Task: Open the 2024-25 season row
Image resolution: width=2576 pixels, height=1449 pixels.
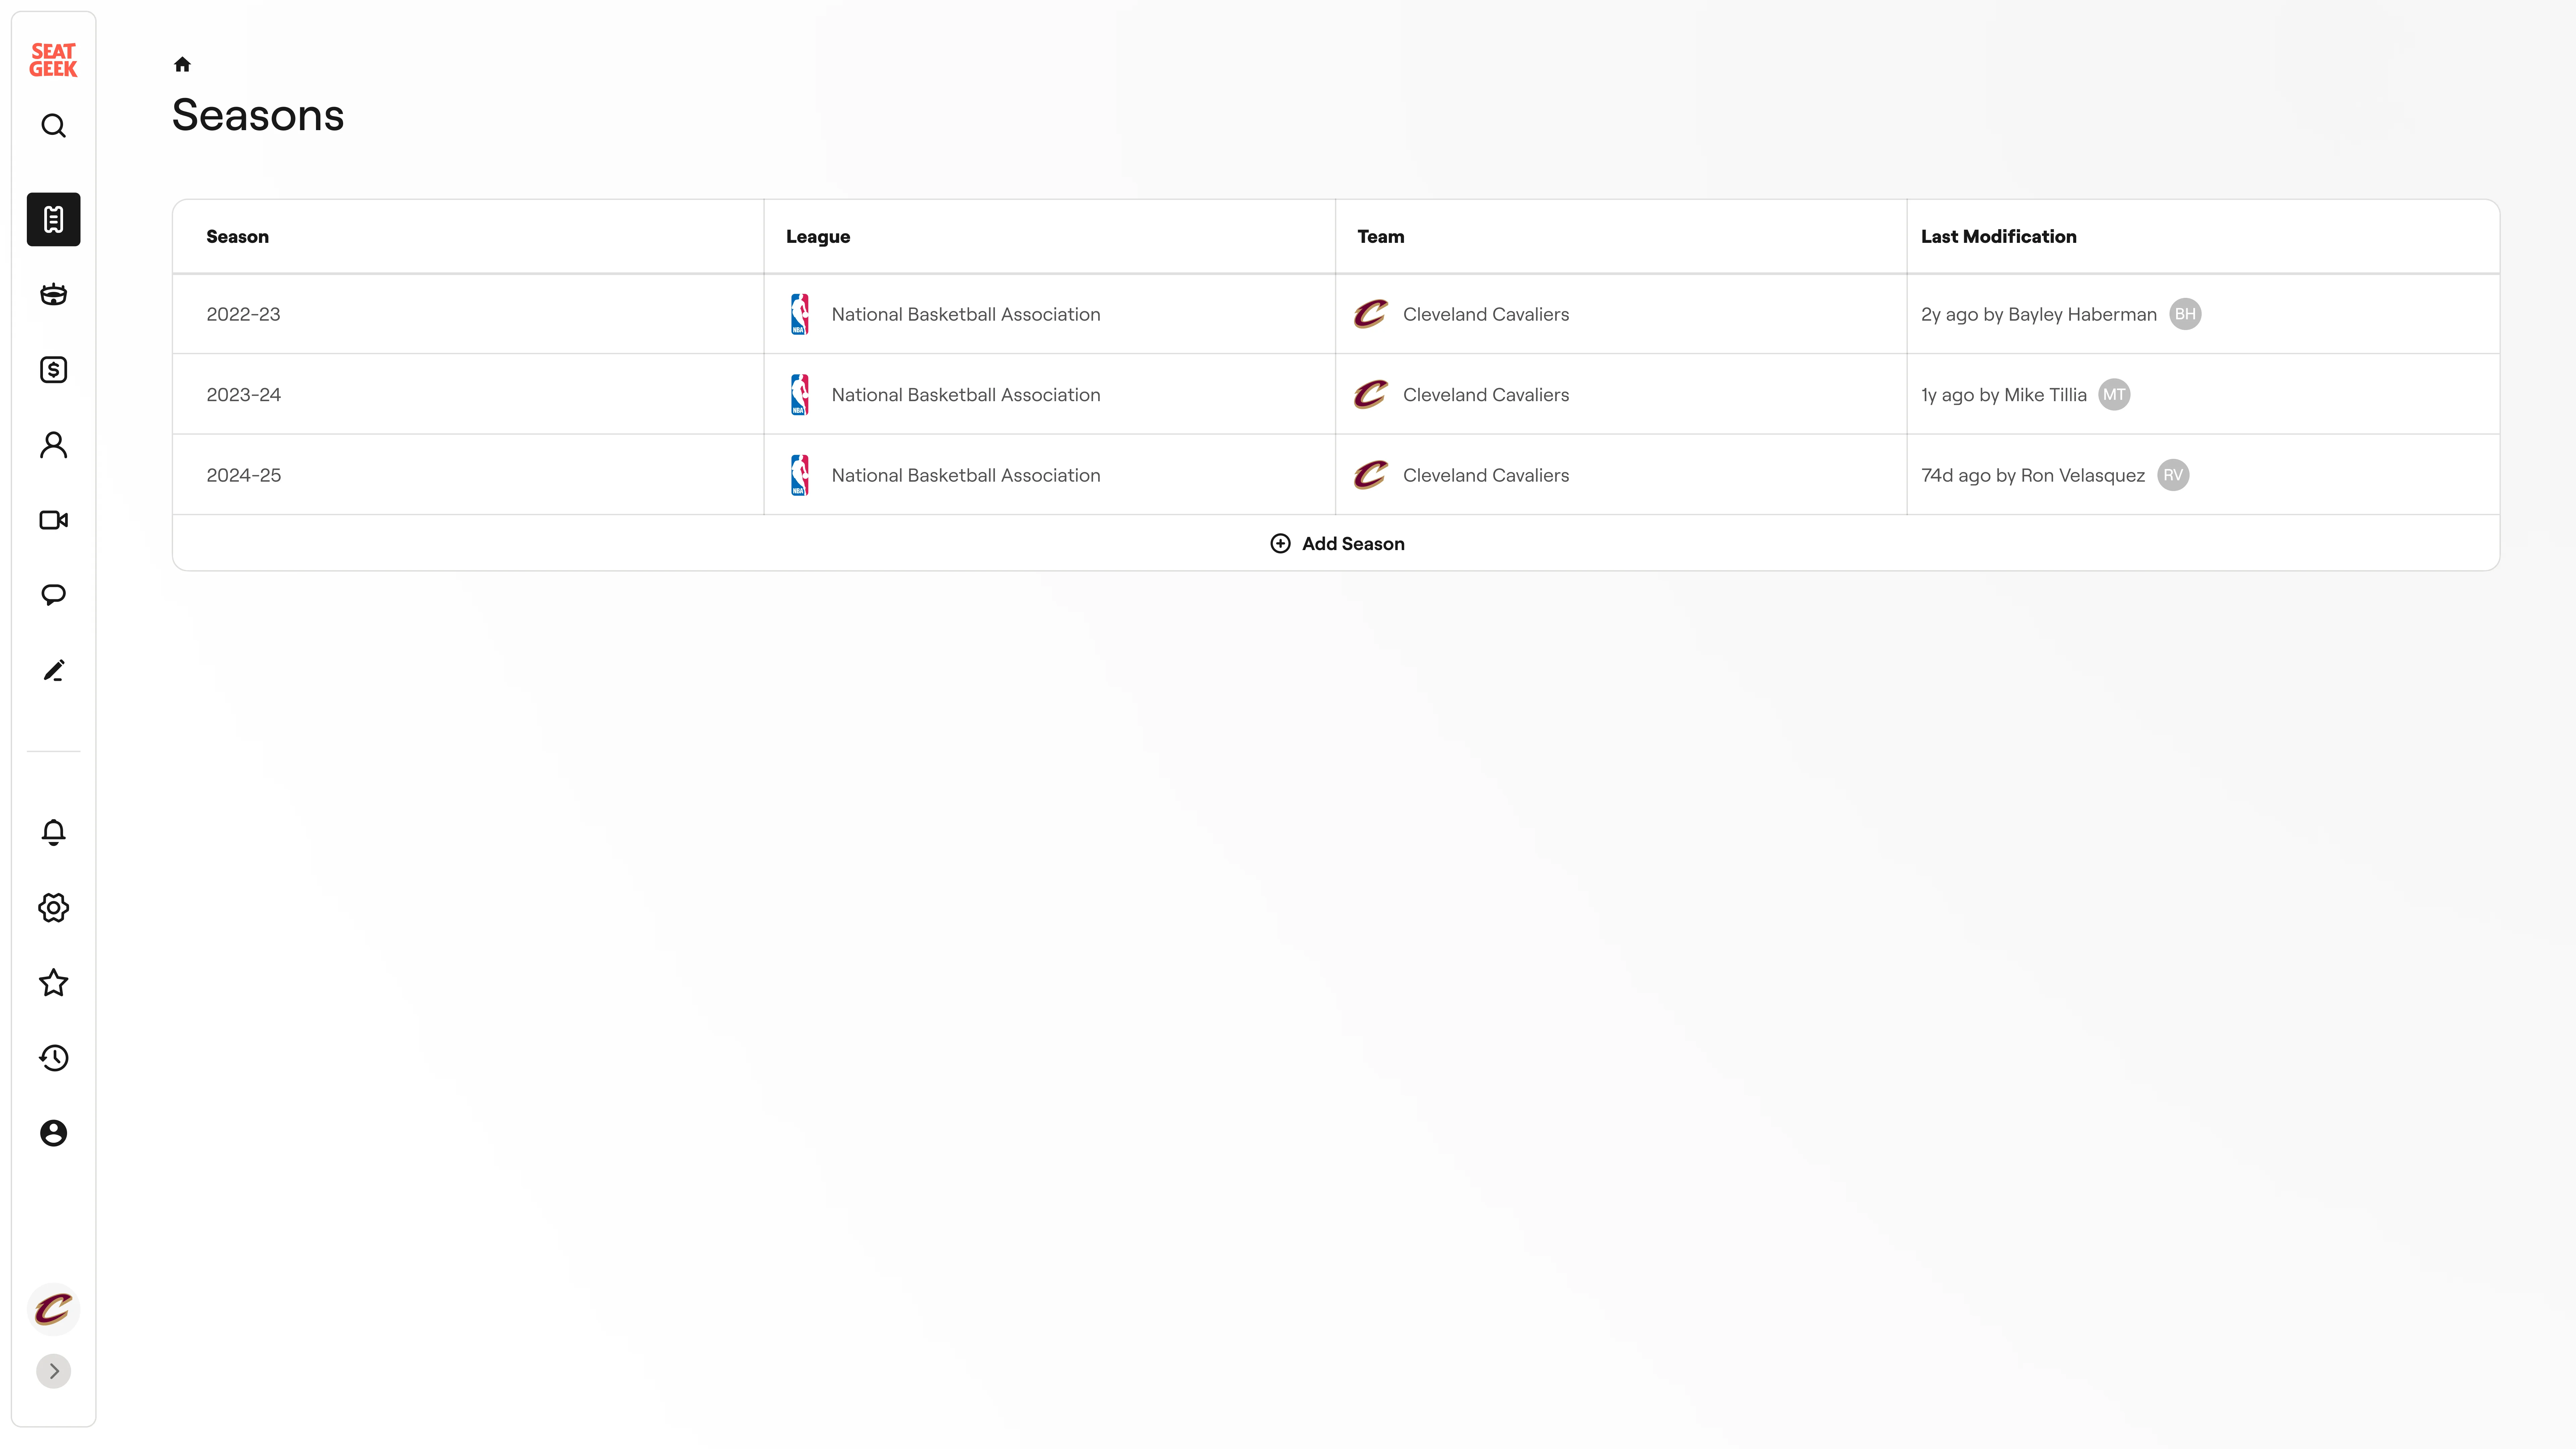Action: point(244,475)
